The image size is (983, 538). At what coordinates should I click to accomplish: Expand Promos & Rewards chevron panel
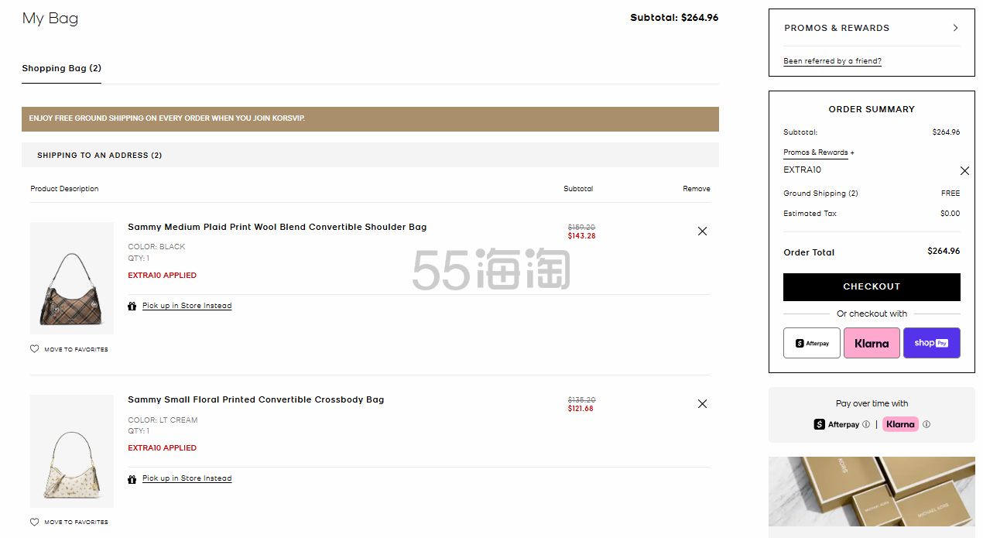tap(956, 28)
